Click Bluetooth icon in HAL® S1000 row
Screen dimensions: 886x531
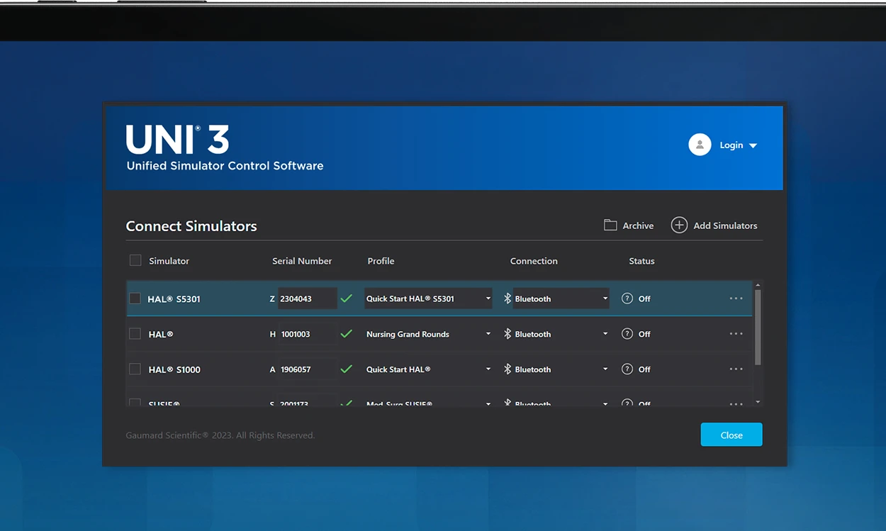[508, 369]
